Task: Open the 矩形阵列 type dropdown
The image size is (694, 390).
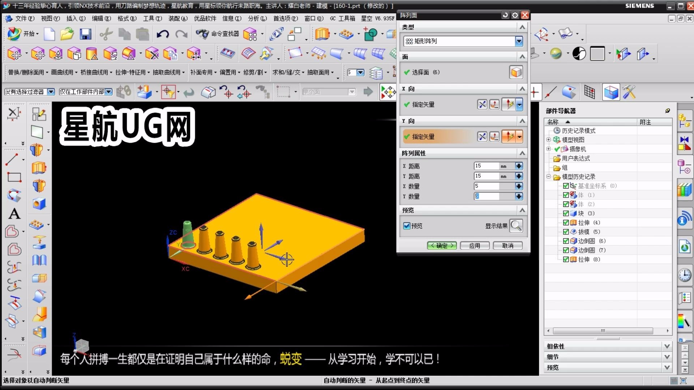Action: tap(519, 41)
